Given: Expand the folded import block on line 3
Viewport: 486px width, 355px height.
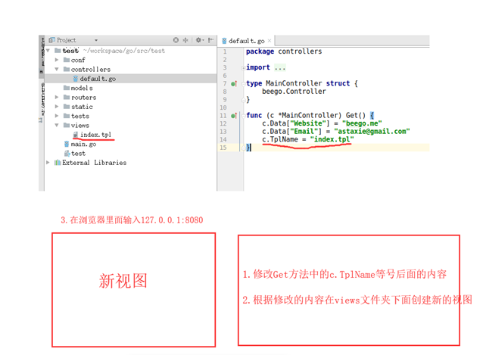Looking at the screenshot, I should (244, 67).
